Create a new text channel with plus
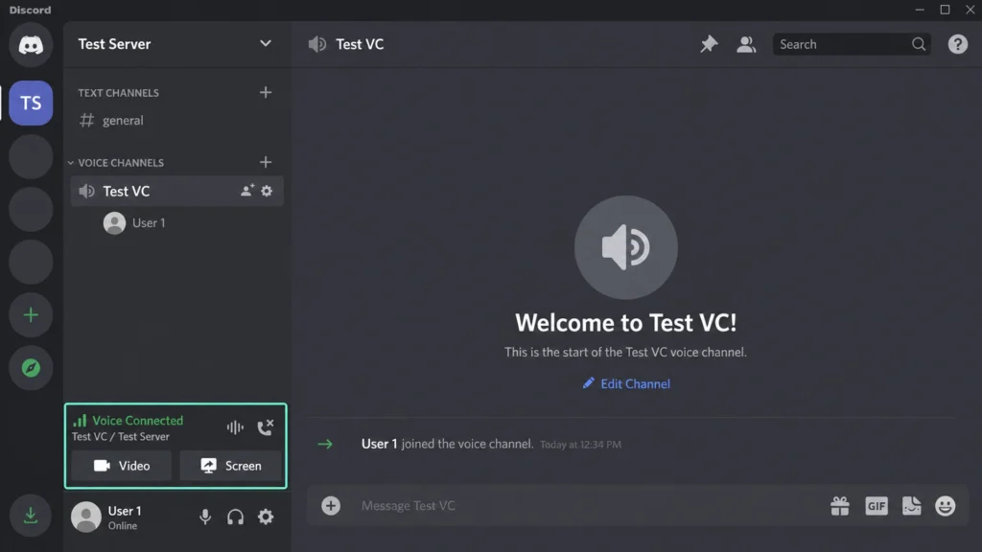This screenshot has width=982, height=552. (x=266, y=93)
